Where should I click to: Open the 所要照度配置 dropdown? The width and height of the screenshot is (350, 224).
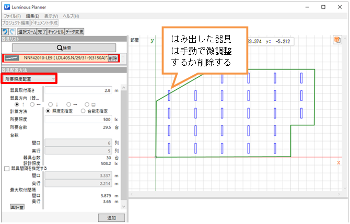[x=29, y=78]
